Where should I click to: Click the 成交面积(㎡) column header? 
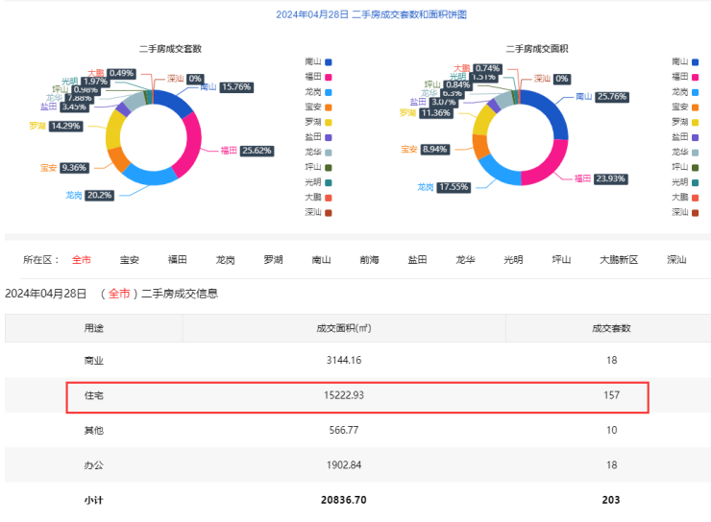[x=343, y=327]
